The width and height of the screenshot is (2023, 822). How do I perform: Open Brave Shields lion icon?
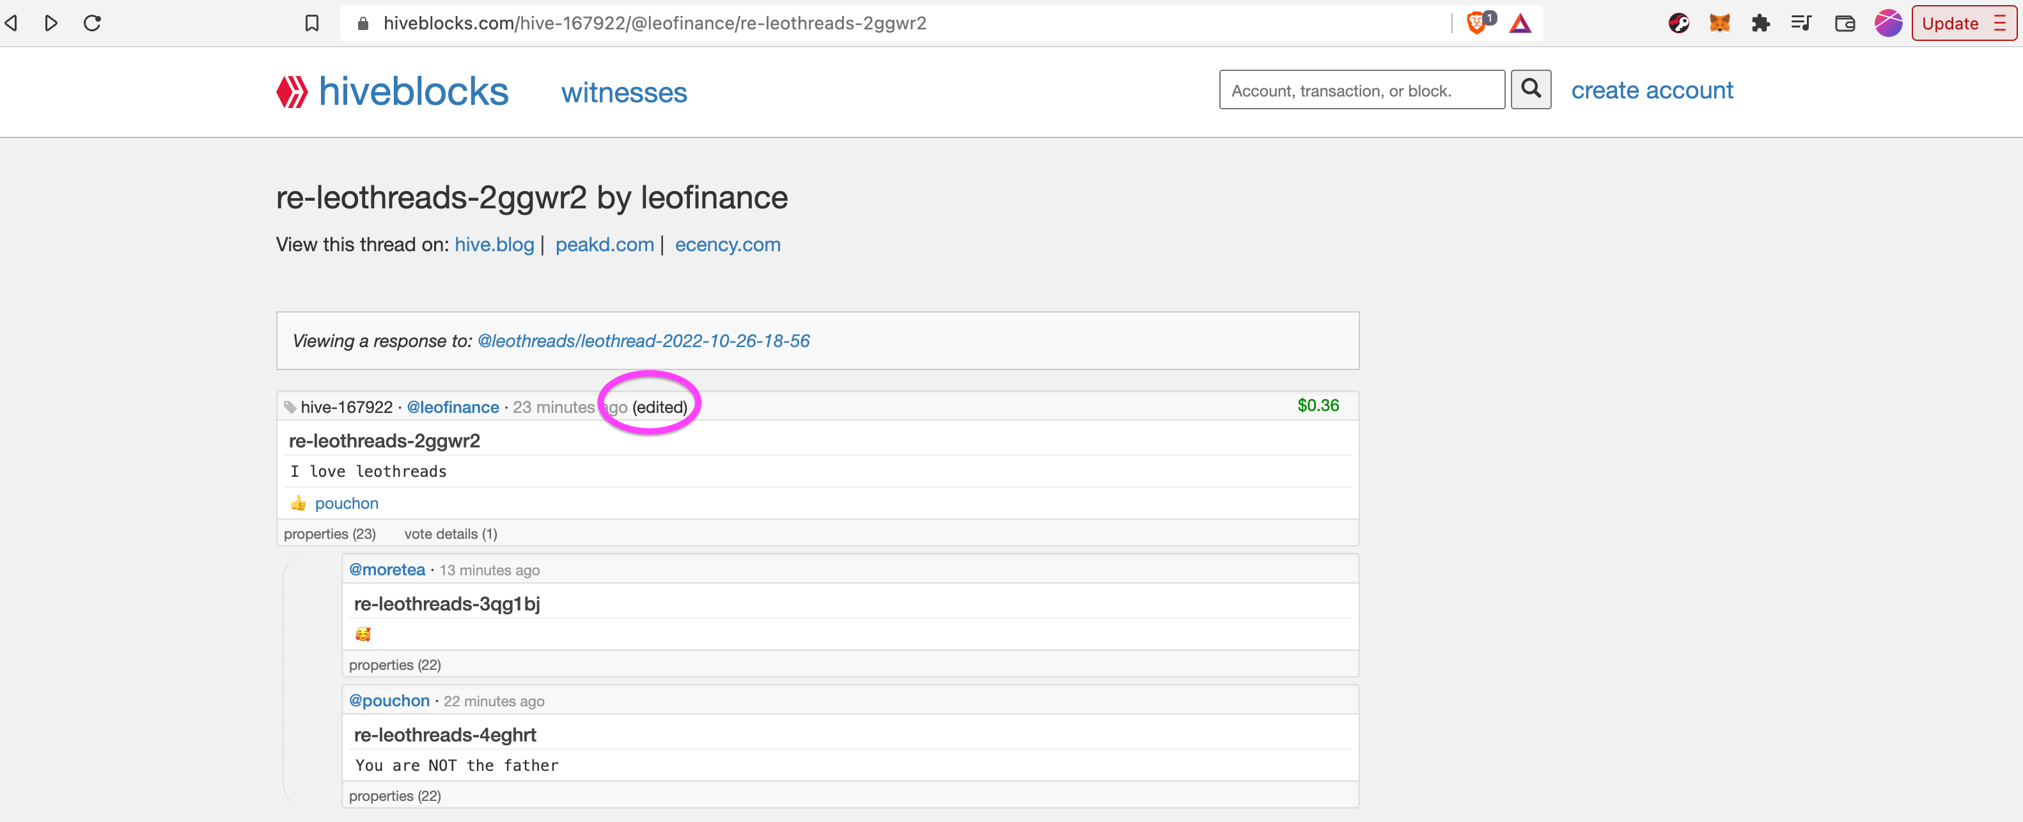coord(1476,23)
